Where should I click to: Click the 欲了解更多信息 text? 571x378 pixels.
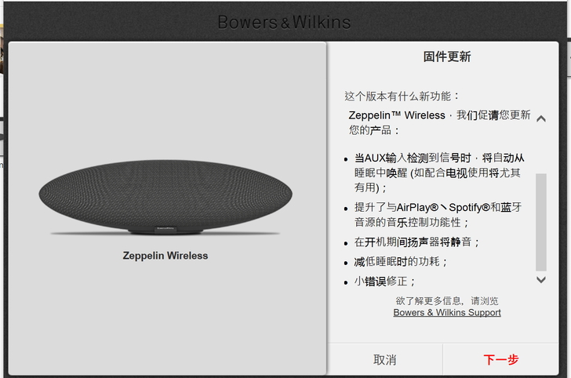pos(447,301)
